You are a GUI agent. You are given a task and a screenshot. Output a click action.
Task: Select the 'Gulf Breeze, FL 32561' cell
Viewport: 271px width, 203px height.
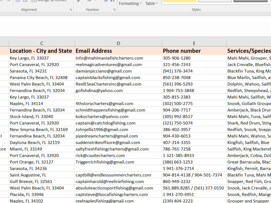tap(42, 182)
